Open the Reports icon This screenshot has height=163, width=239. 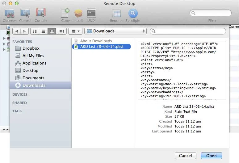(116, 13)
